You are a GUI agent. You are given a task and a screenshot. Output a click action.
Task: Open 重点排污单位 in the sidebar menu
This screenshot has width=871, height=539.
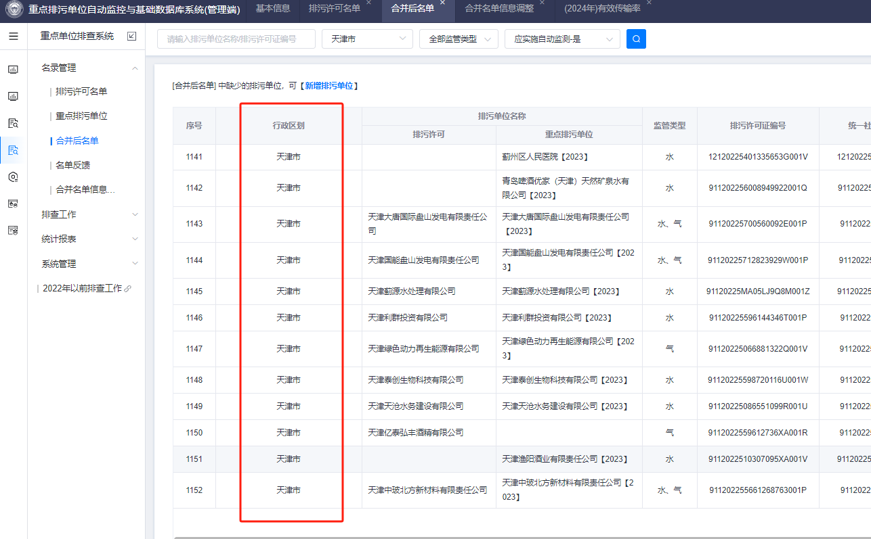81,116
